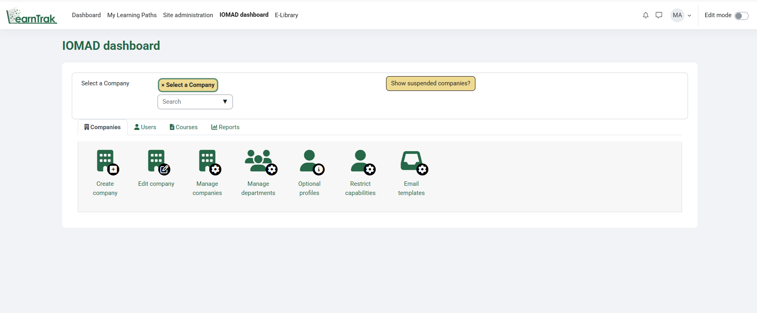Click the LearnTrak logo
757x313 pixels.
[32, 16]
